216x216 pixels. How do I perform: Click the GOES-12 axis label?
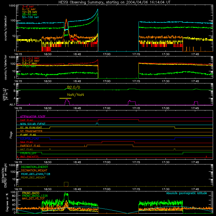point(5,94)
